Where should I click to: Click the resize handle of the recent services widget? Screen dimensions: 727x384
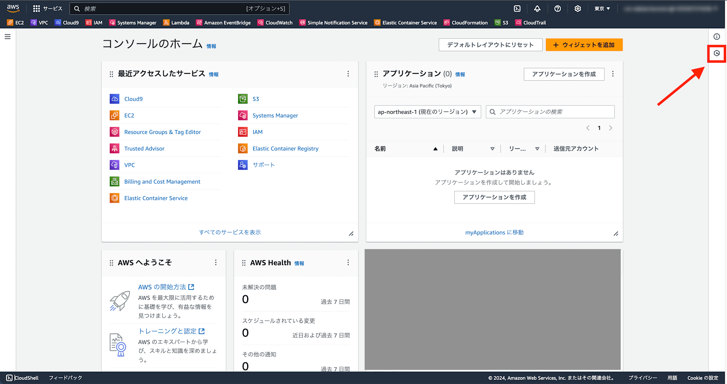point(351,234)
